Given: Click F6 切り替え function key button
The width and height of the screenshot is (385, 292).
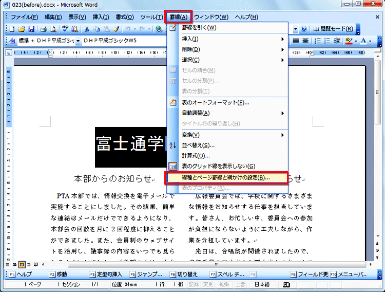Looking at the screenshot, I should coord(184,275).
